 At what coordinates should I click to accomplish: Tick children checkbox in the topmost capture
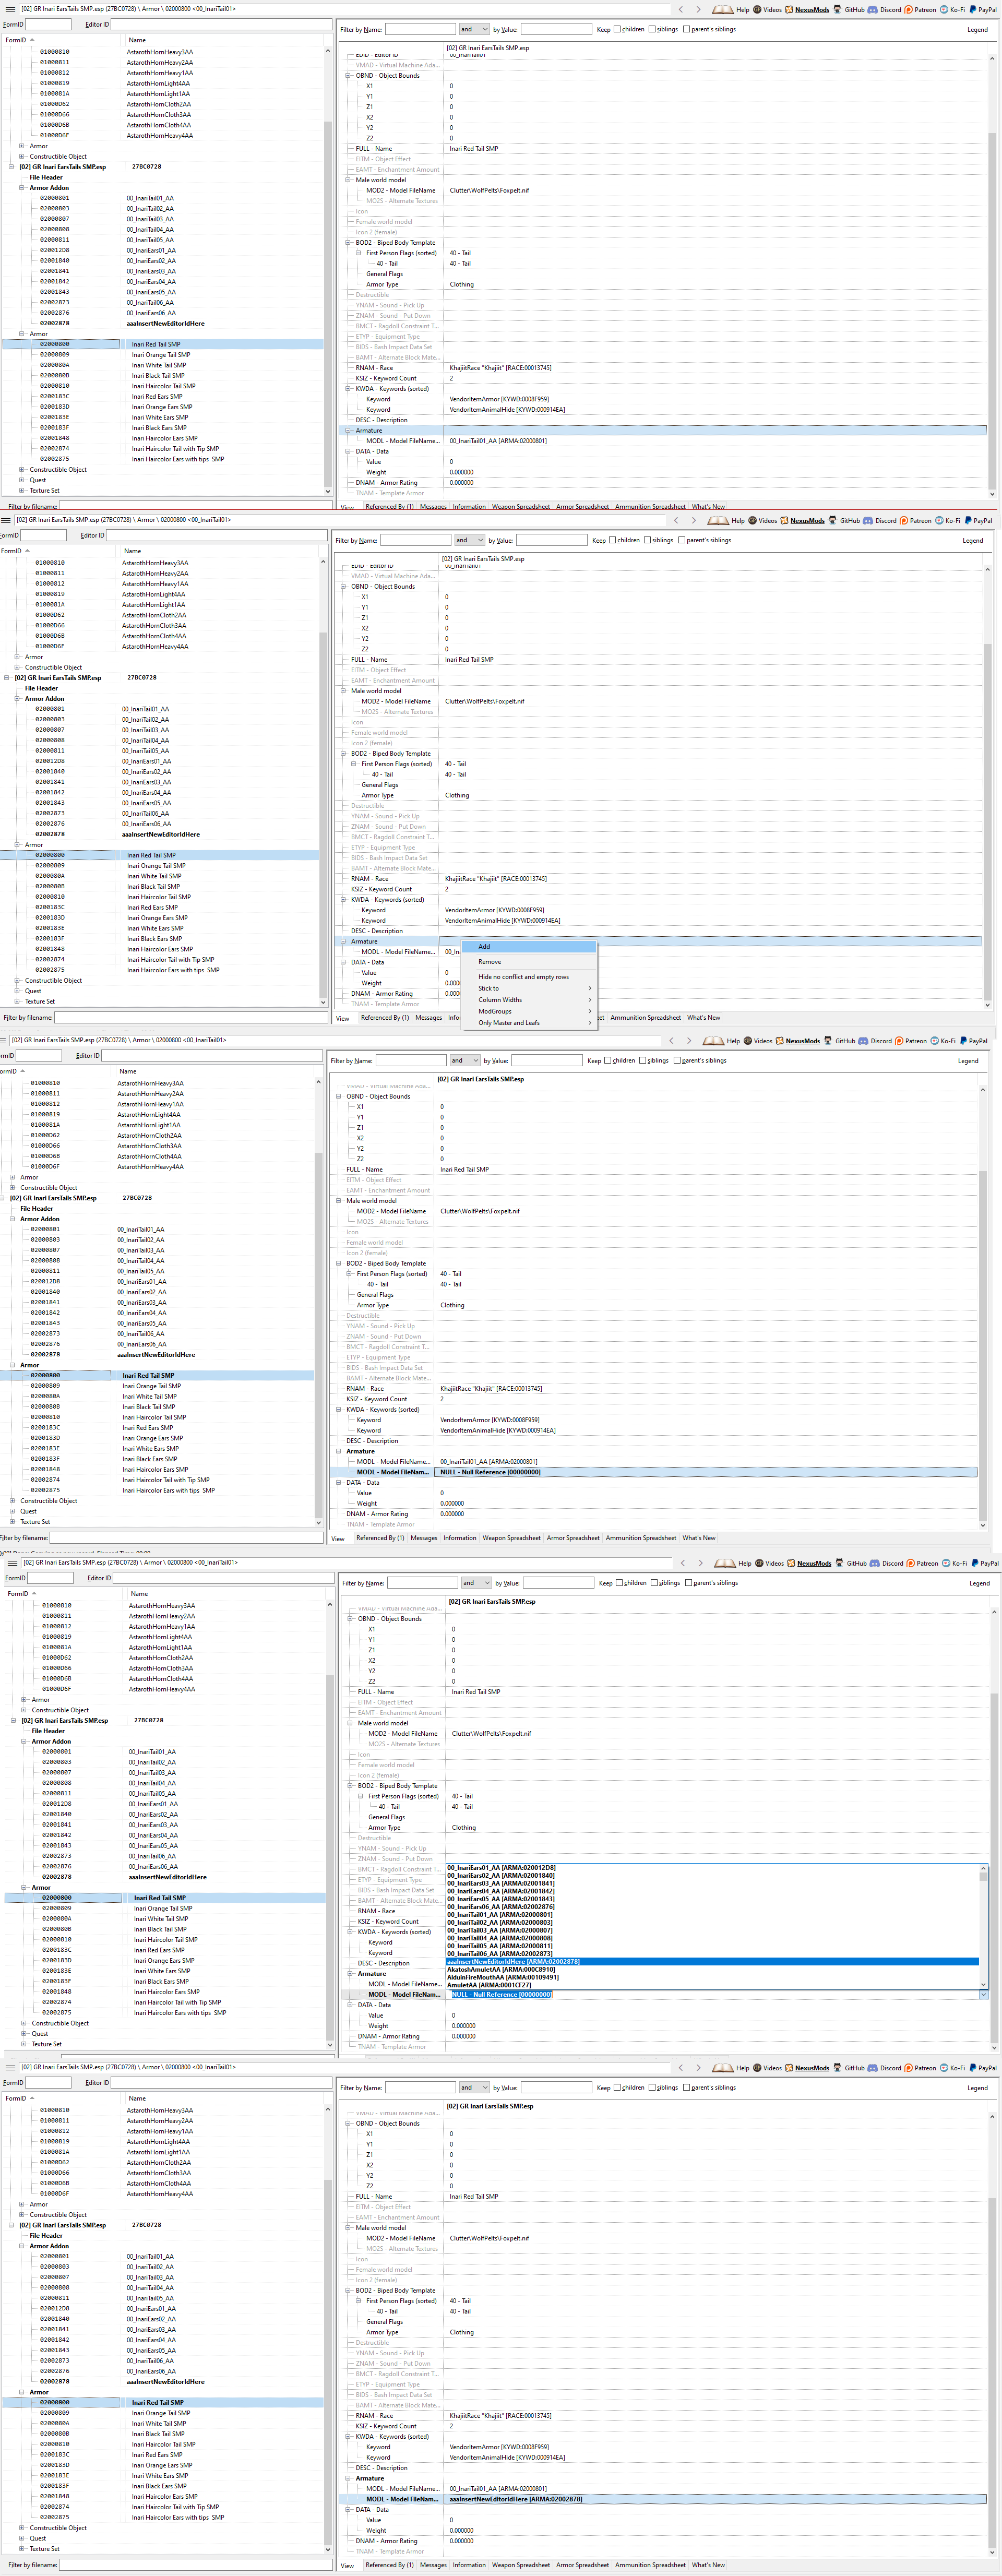pos(617,29)
